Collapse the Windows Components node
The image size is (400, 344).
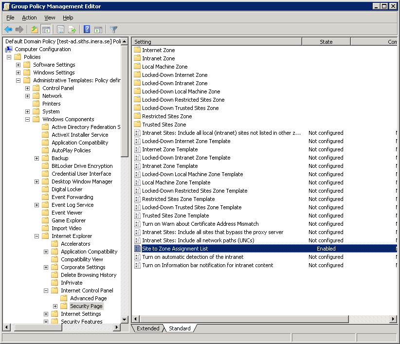point(27,119)
